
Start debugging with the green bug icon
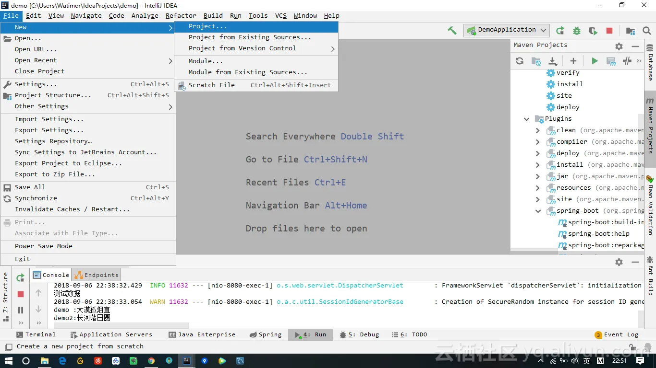click(x=577, y=31)
